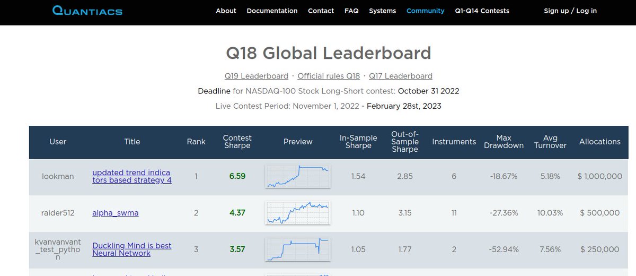The width and height of the screenshot is (636, 276).
Task: Open the alpha_swma strategy link
Action: click(116, 213)
